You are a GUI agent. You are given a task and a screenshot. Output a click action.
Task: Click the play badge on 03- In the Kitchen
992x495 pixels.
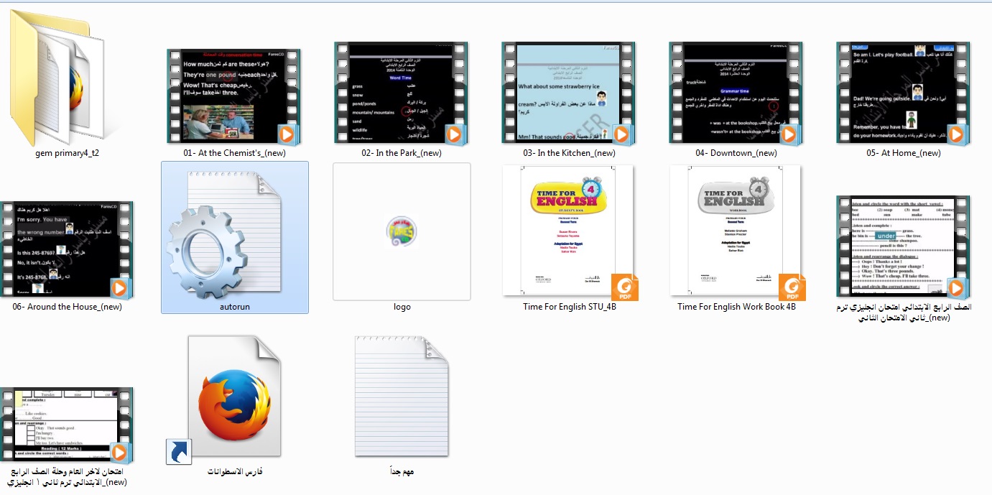pyautogui.click(x=621, y=134)
